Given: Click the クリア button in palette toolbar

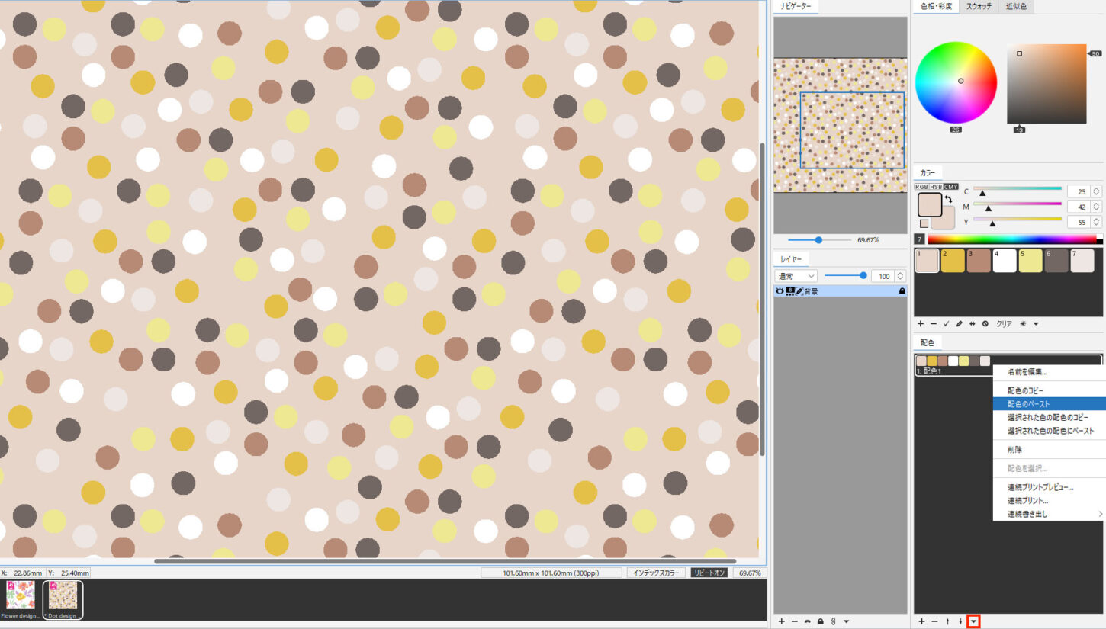Looking at the screenshot, I should click(1004, 324).
